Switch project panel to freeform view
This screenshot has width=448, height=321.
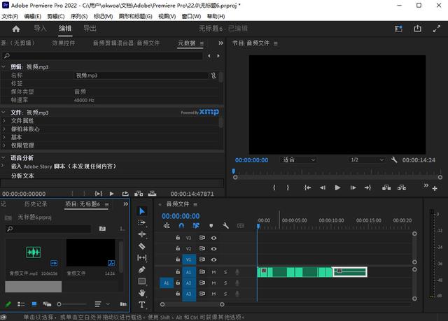(47, 304)
